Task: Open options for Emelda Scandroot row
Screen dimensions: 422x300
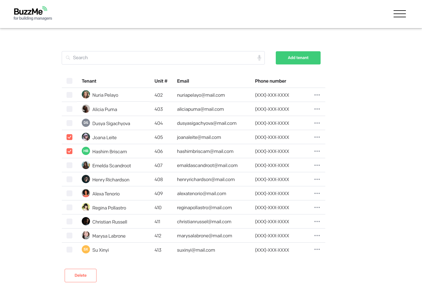Action: [317, 165]
